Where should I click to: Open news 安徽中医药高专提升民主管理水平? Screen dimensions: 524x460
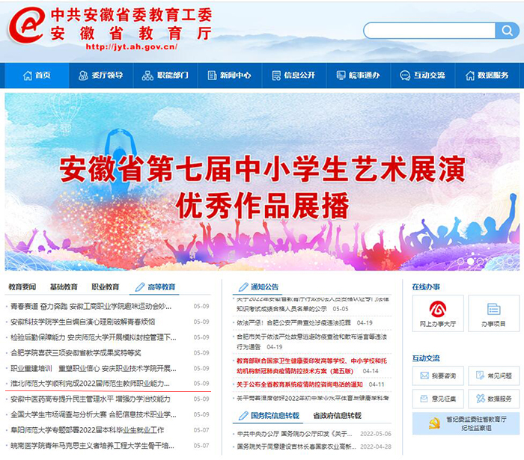(x=91, y=399)
